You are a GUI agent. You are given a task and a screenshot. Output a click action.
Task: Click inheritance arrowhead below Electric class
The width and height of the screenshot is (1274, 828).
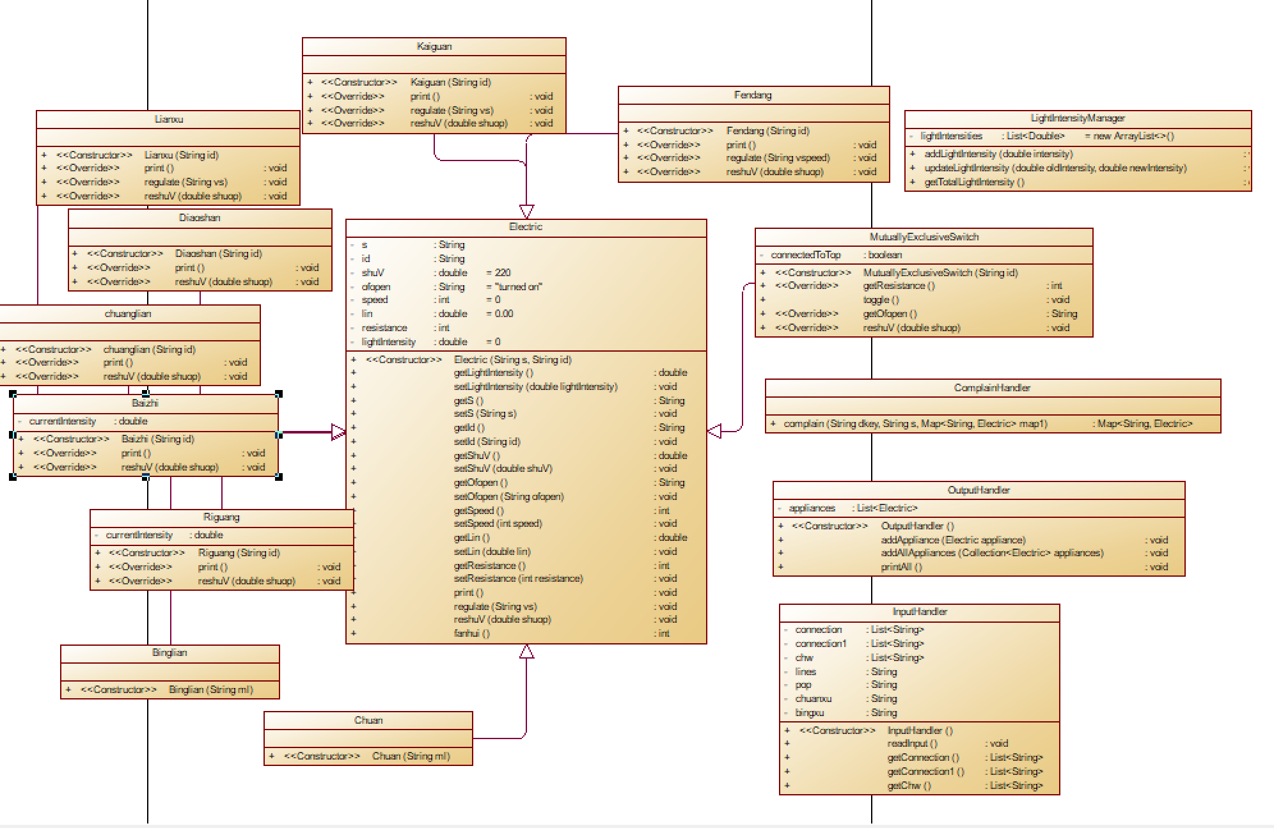click(526, 652)
